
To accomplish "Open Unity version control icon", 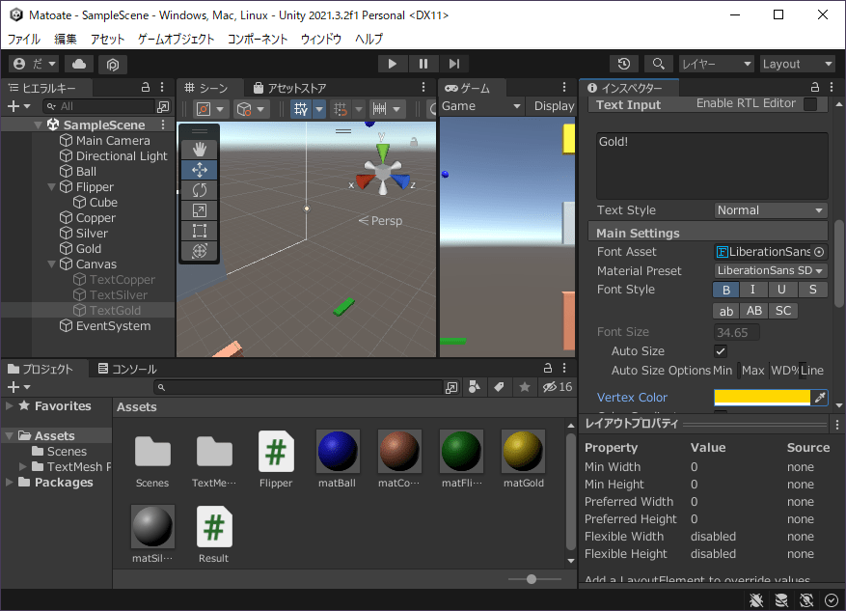I will pyautogui.click(x=112, y=65).
